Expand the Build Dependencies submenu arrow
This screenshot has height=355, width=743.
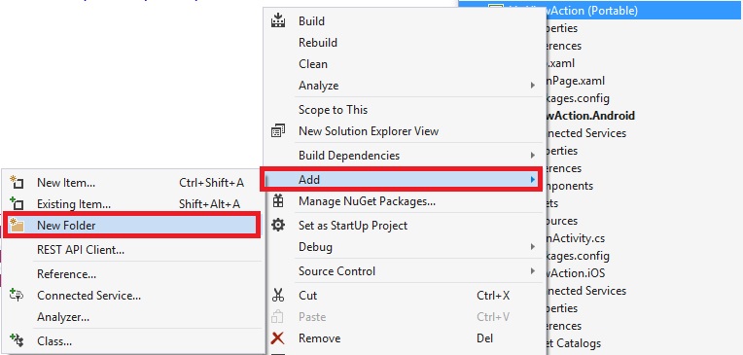[533, 156]
